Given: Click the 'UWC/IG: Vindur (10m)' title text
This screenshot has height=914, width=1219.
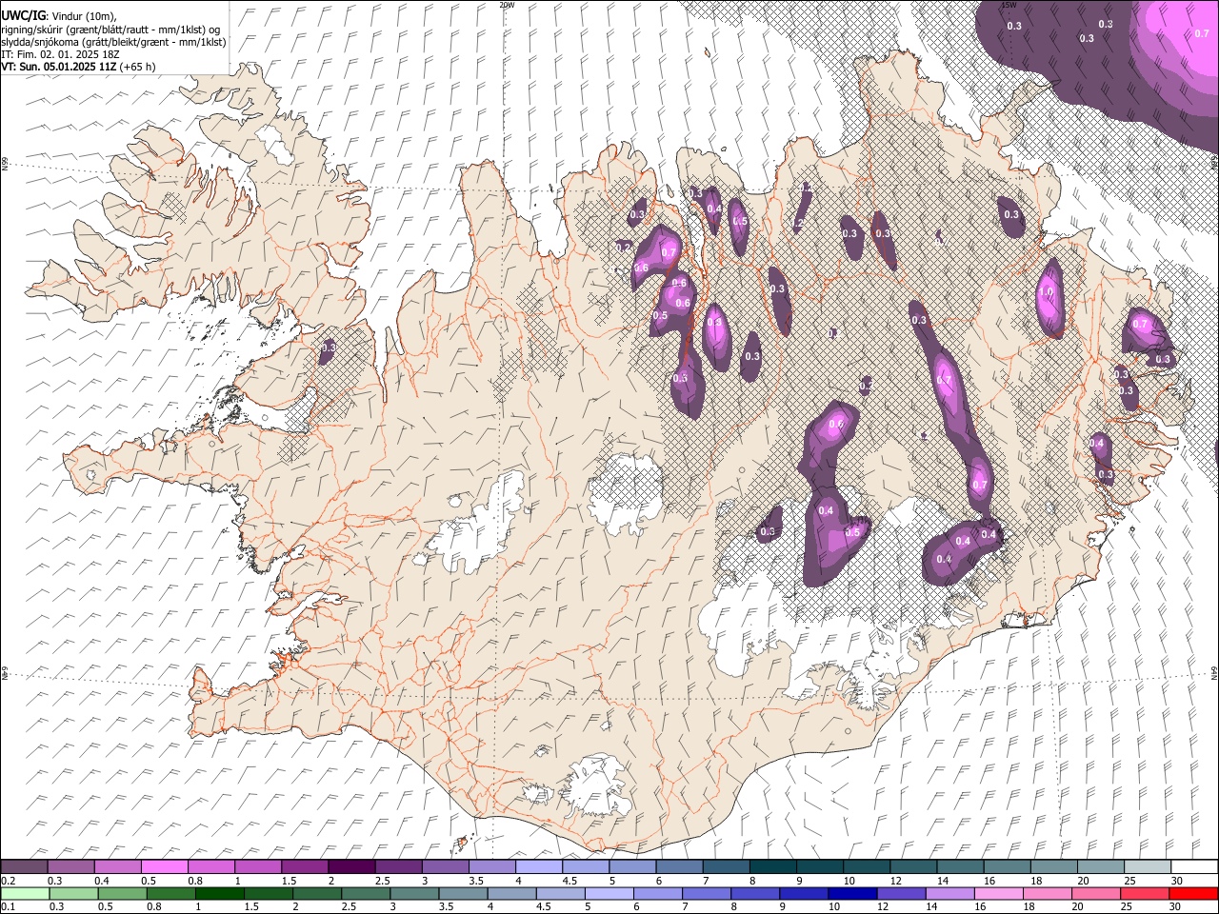Looking at the screenshot, I should point(59,16).
